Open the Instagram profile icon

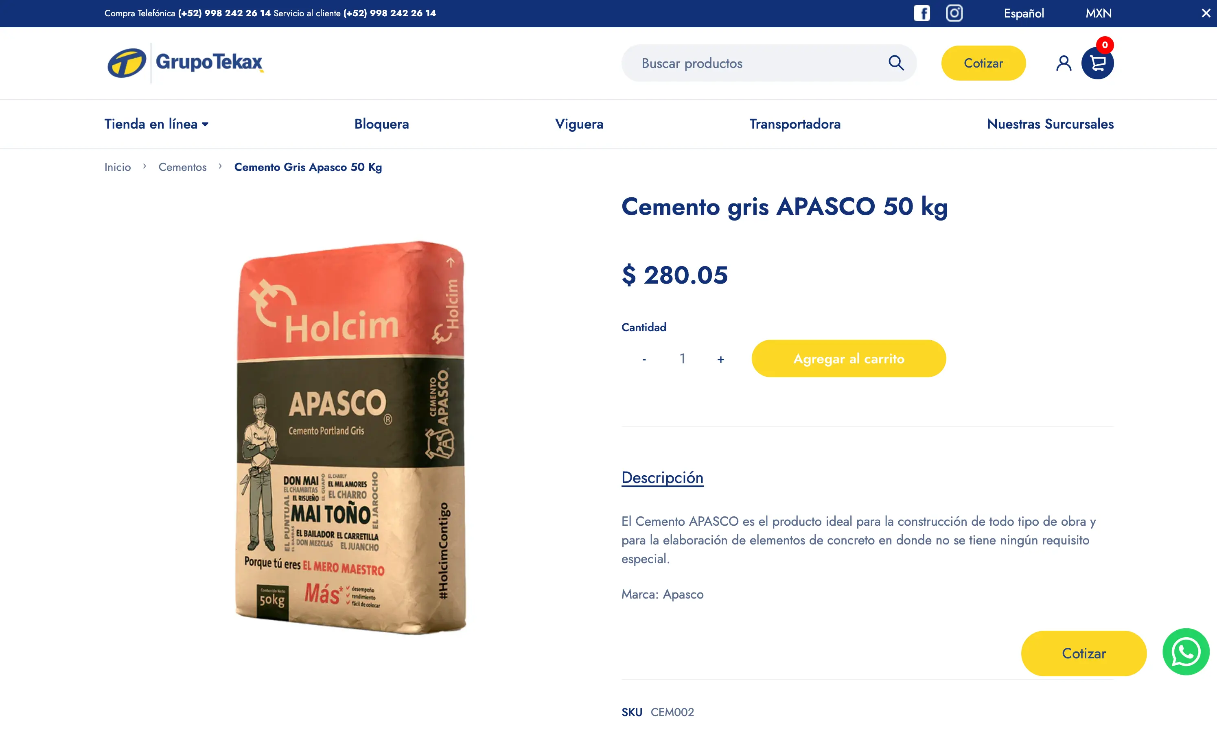coord(954,13)
